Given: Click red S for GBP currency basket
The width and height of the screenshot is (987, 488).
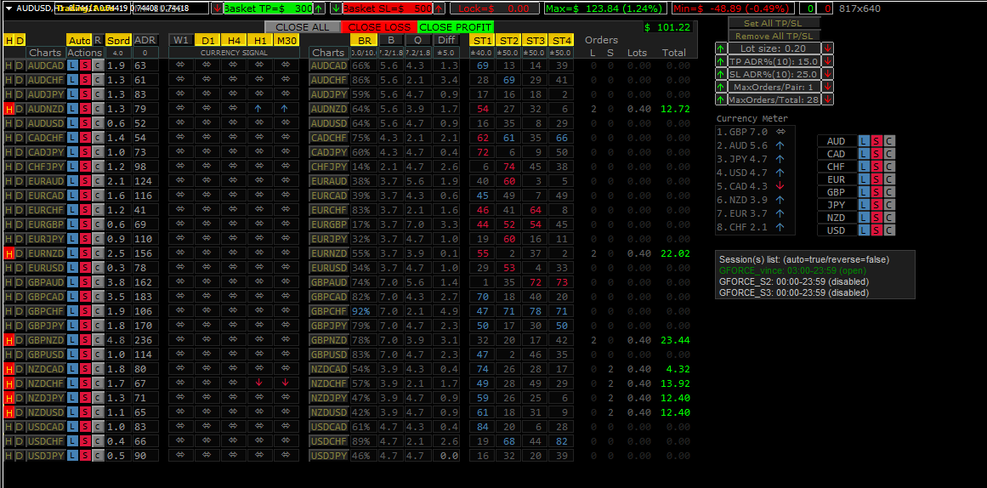Looking at the screenshot, I should (x=876, y=192).
